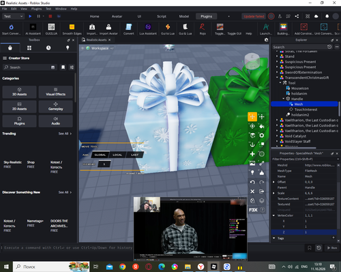Screen dimensions: 341x272
Task: Select the F3X New Part plus tool
Action: pos(252,154)
